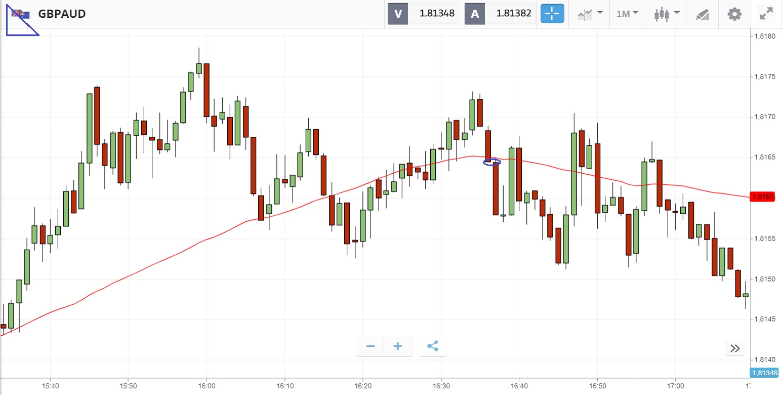Share the chart

[433, 346]
